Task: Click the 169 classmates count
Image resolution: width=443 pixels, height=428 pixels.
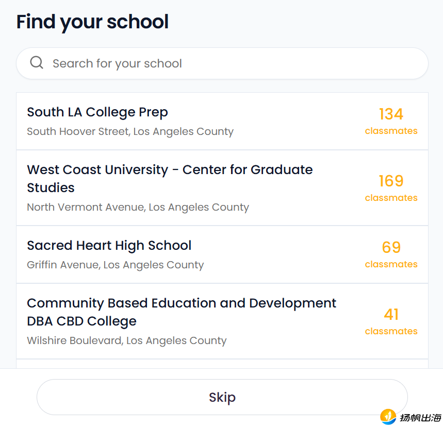Action: point(391,181)
